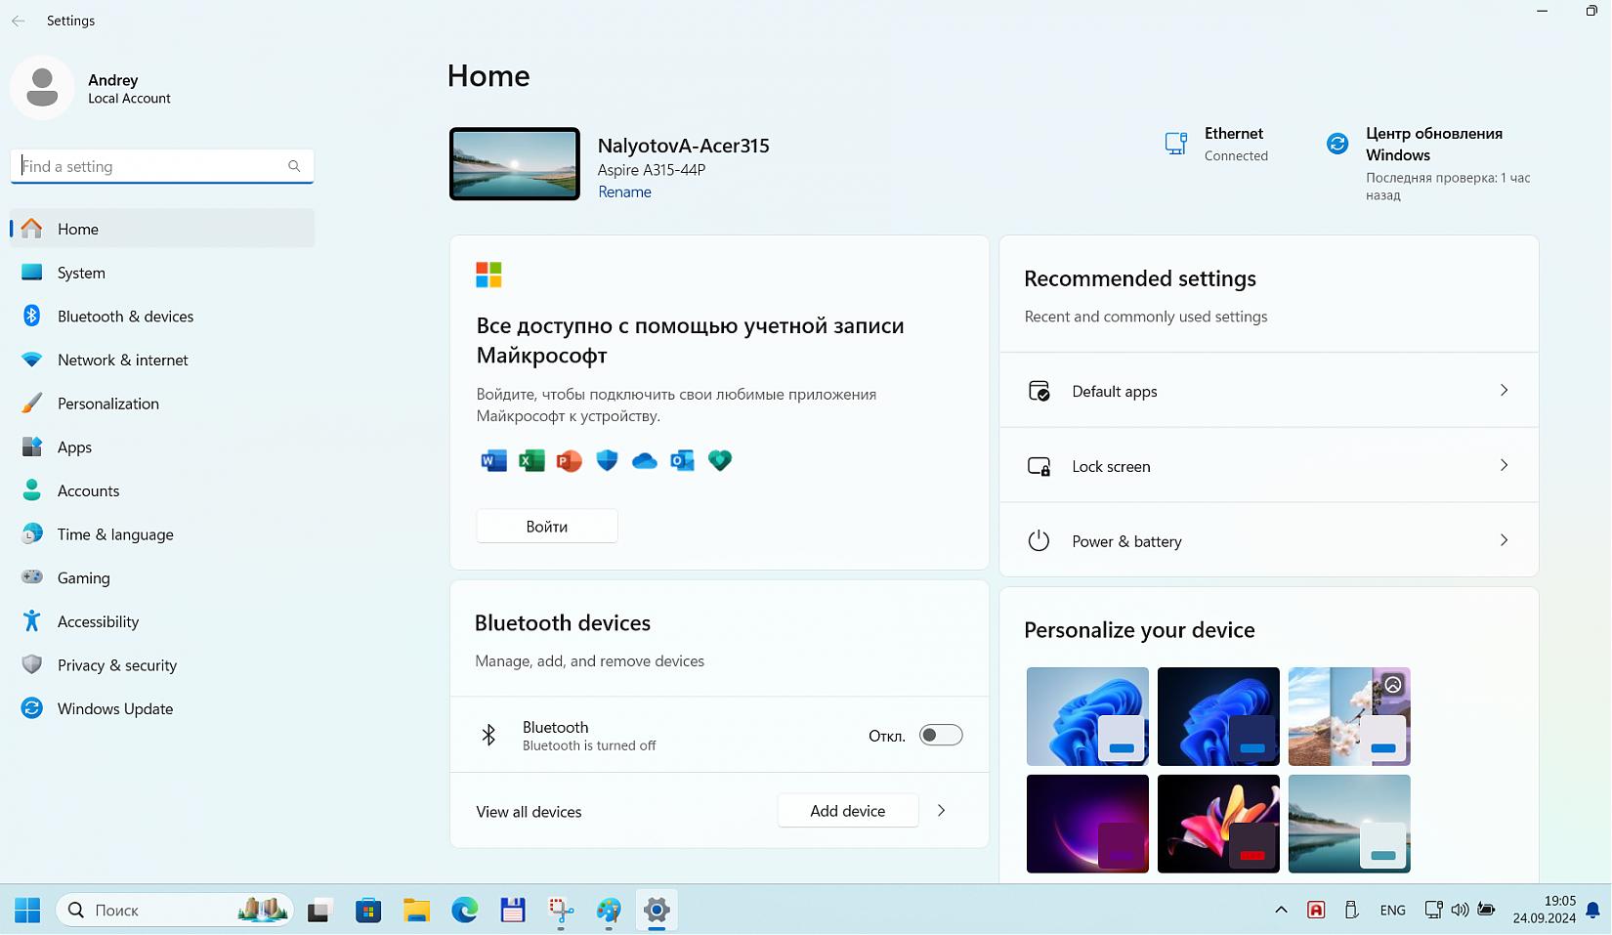
Task: Go back using the Settings back arrow
Action: (x=19, y=21)
